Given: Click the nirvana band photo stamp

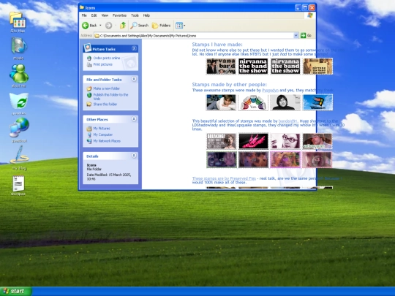Looking at the screenshot, I should pyautogui.click(x=221, y=67).
